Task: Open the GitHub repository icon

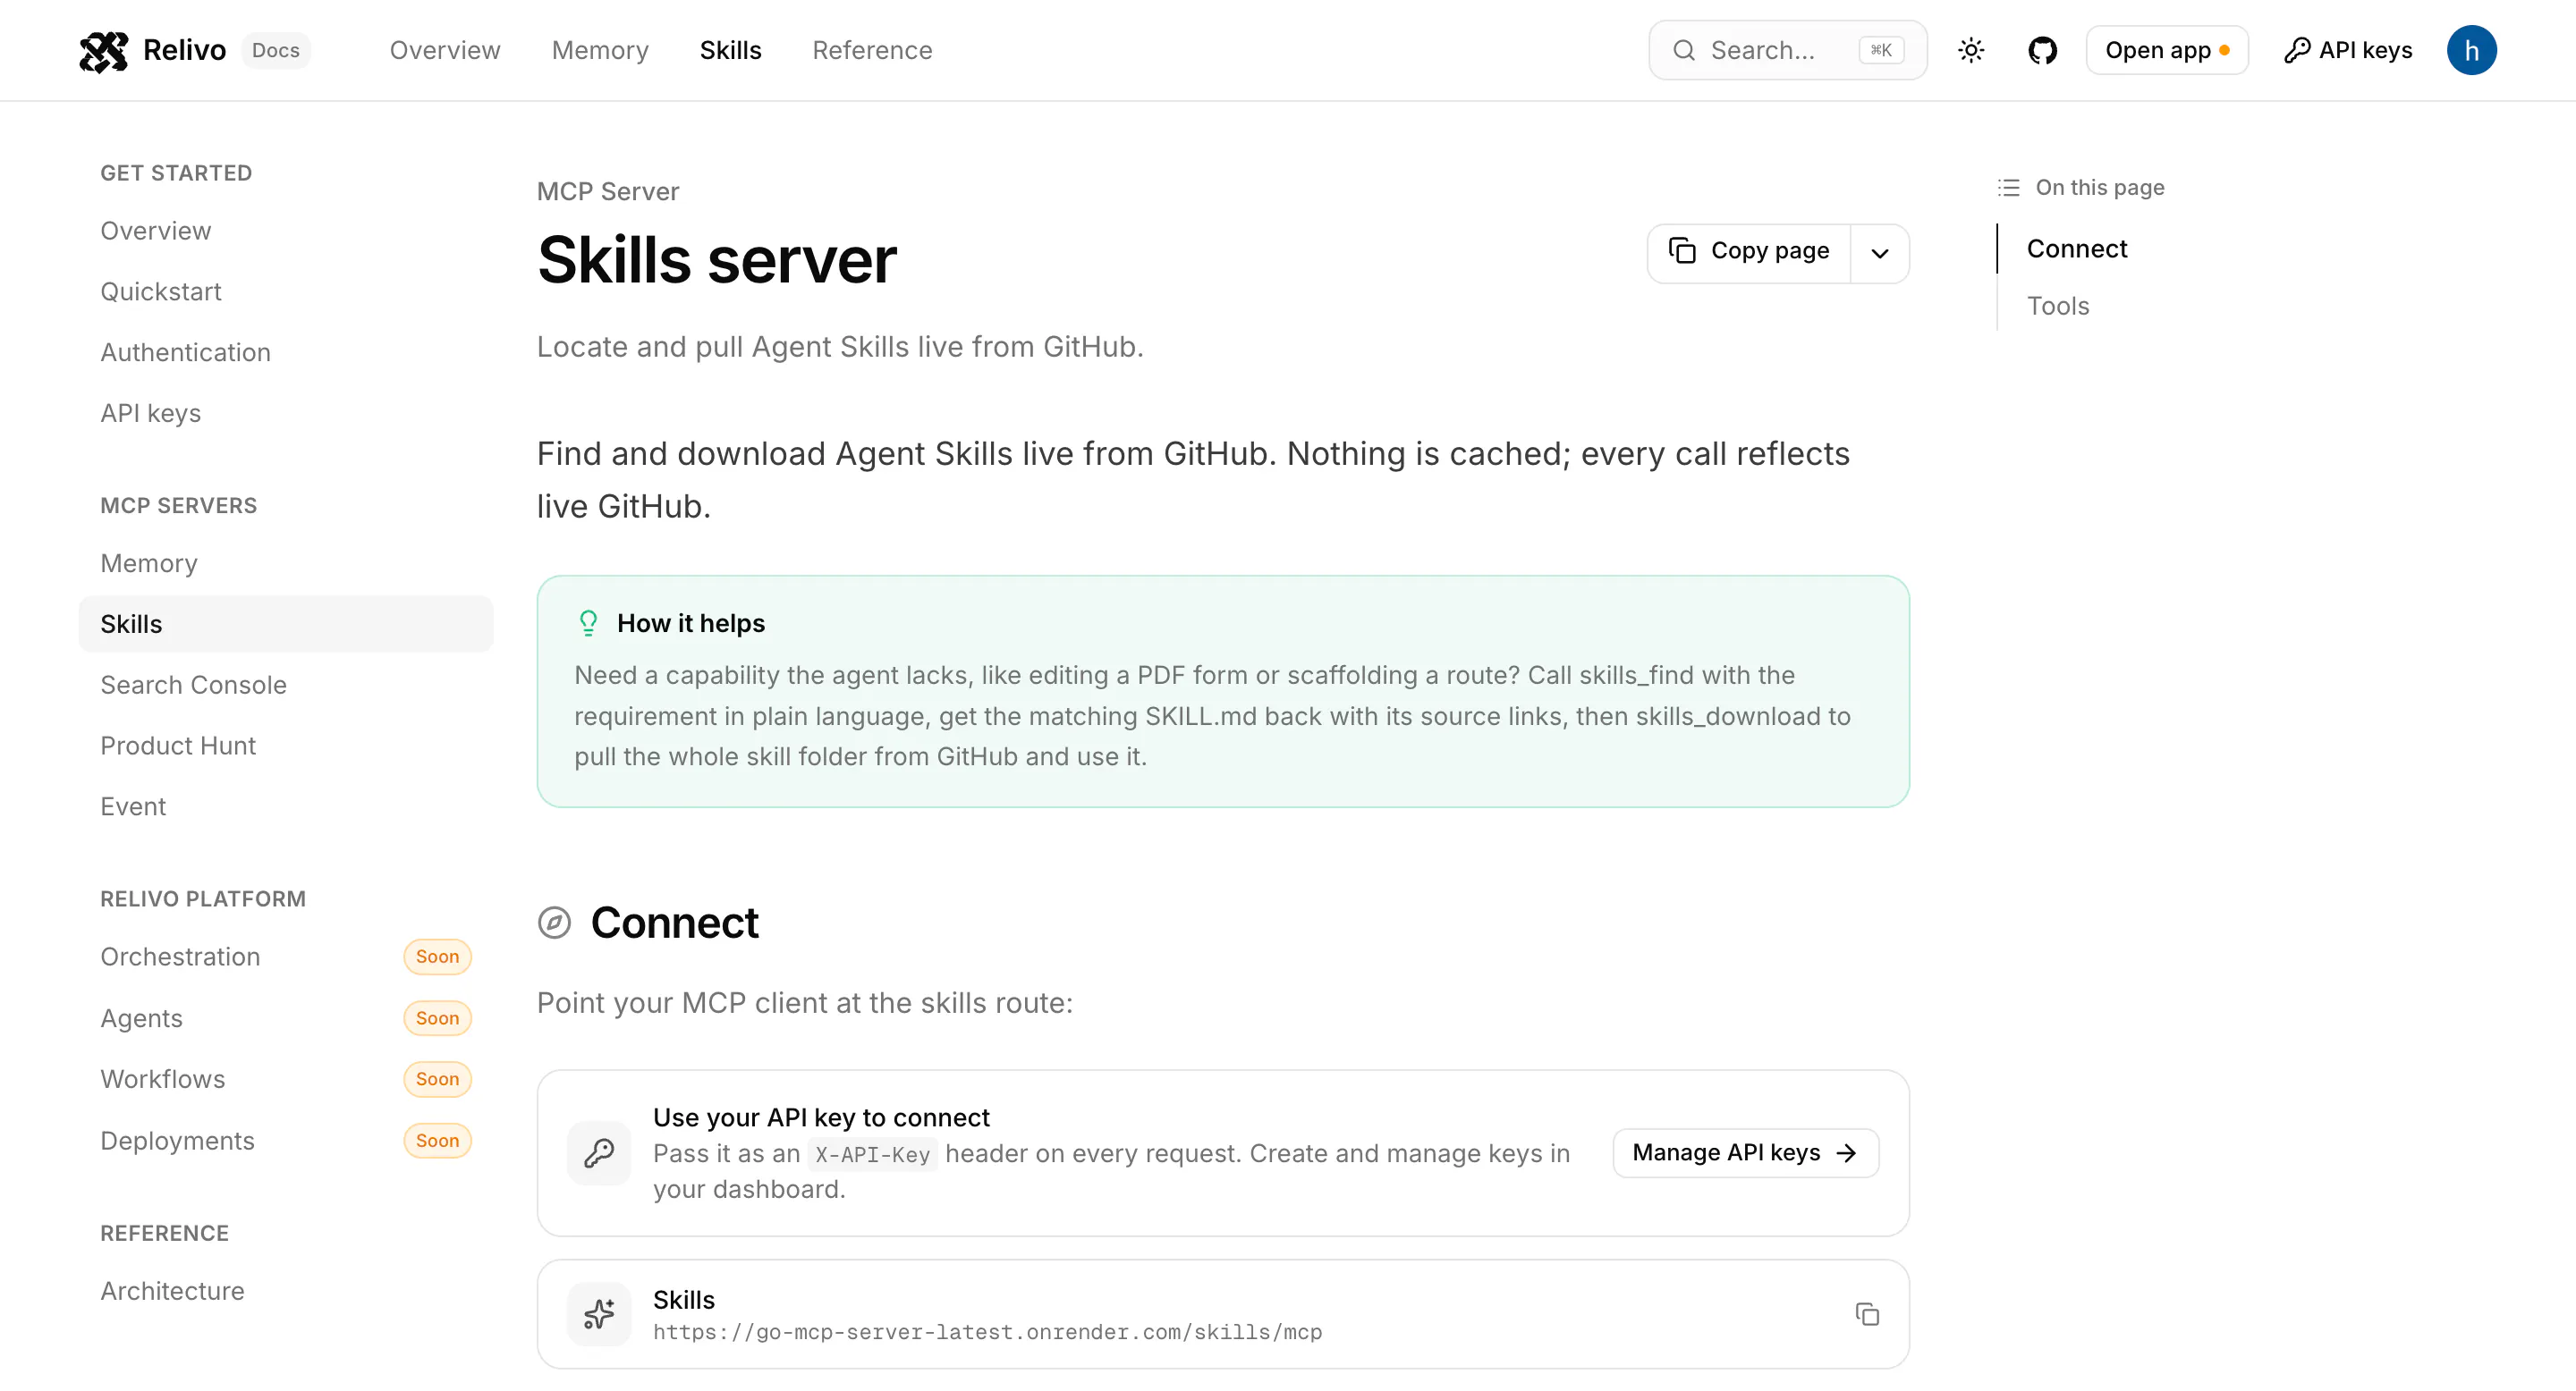Action: (x=2042, y=50)
